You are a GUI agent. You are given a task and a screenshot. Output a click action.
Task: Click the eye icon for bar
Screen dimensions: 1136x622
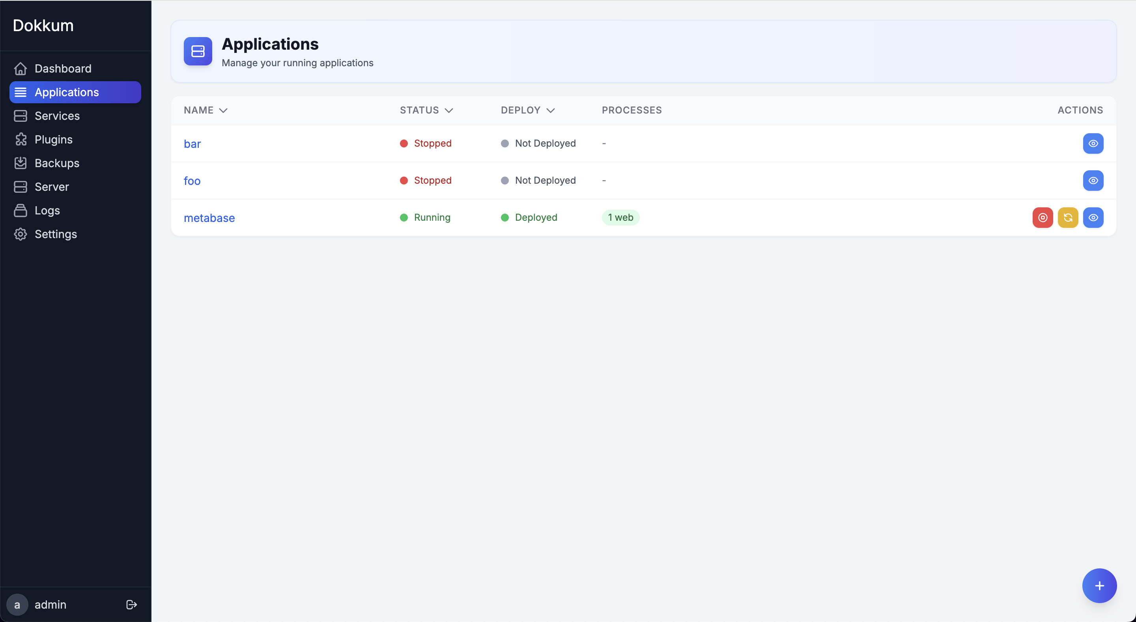click(x=1093, y=143)
